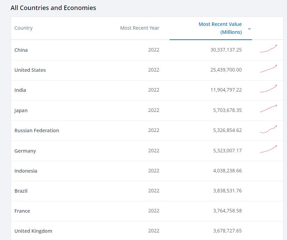The height and width of the screenshot is (240, 287).
Task: Open Russian Federation sparkline trend chart
Action: 268,129
